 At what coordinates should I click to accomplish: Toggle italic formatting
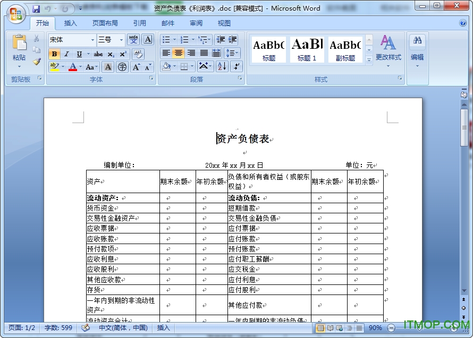pyautogui.click(x=66, y=54)
